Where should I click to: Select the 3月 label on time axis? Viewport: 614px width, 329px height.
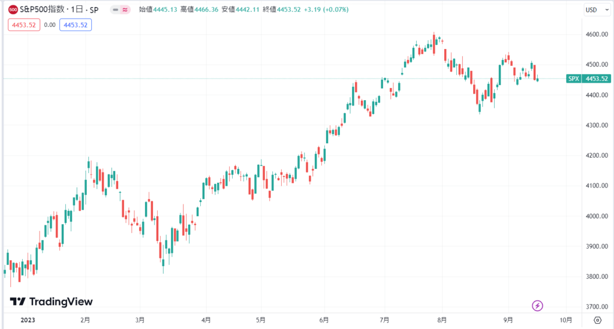coord(140,320)
